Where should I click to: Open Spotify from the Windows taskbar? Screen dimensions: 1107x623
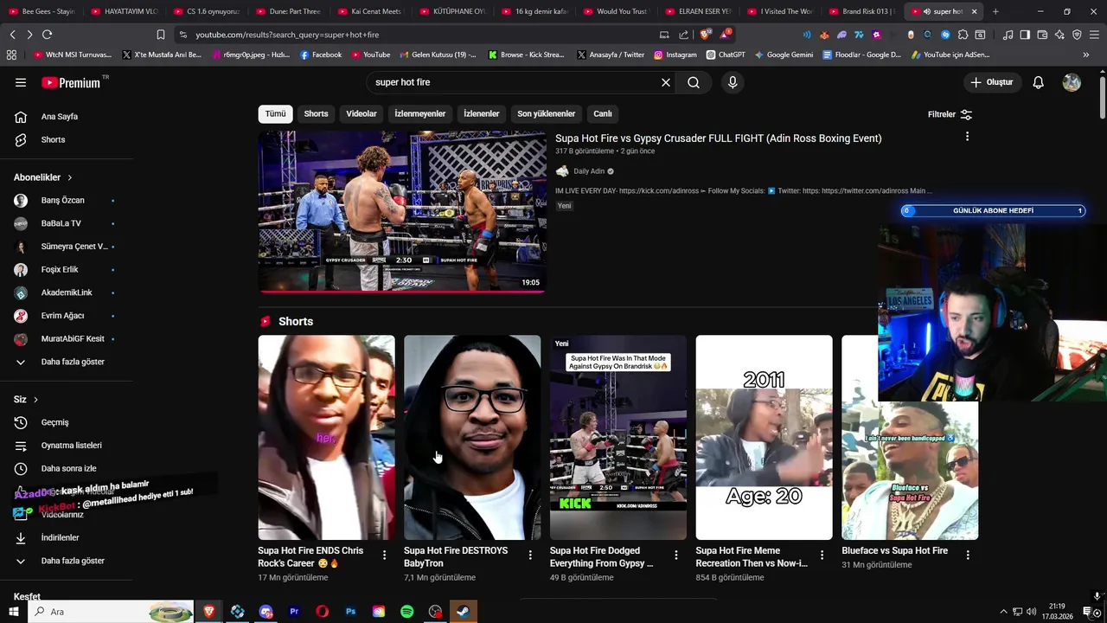(406, 612)
